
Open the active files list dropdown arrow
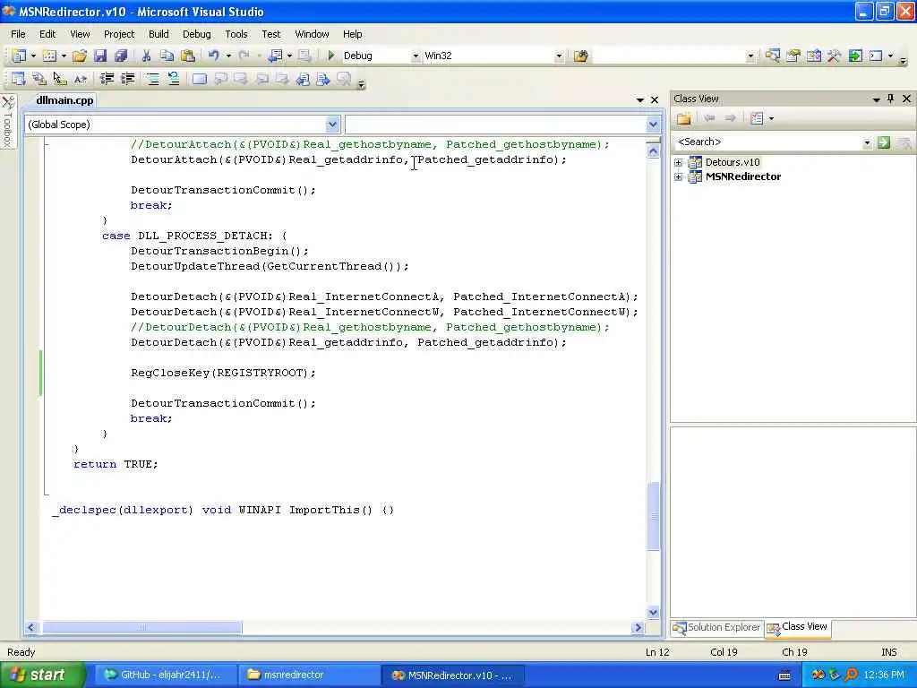click(x=640, y=100)
